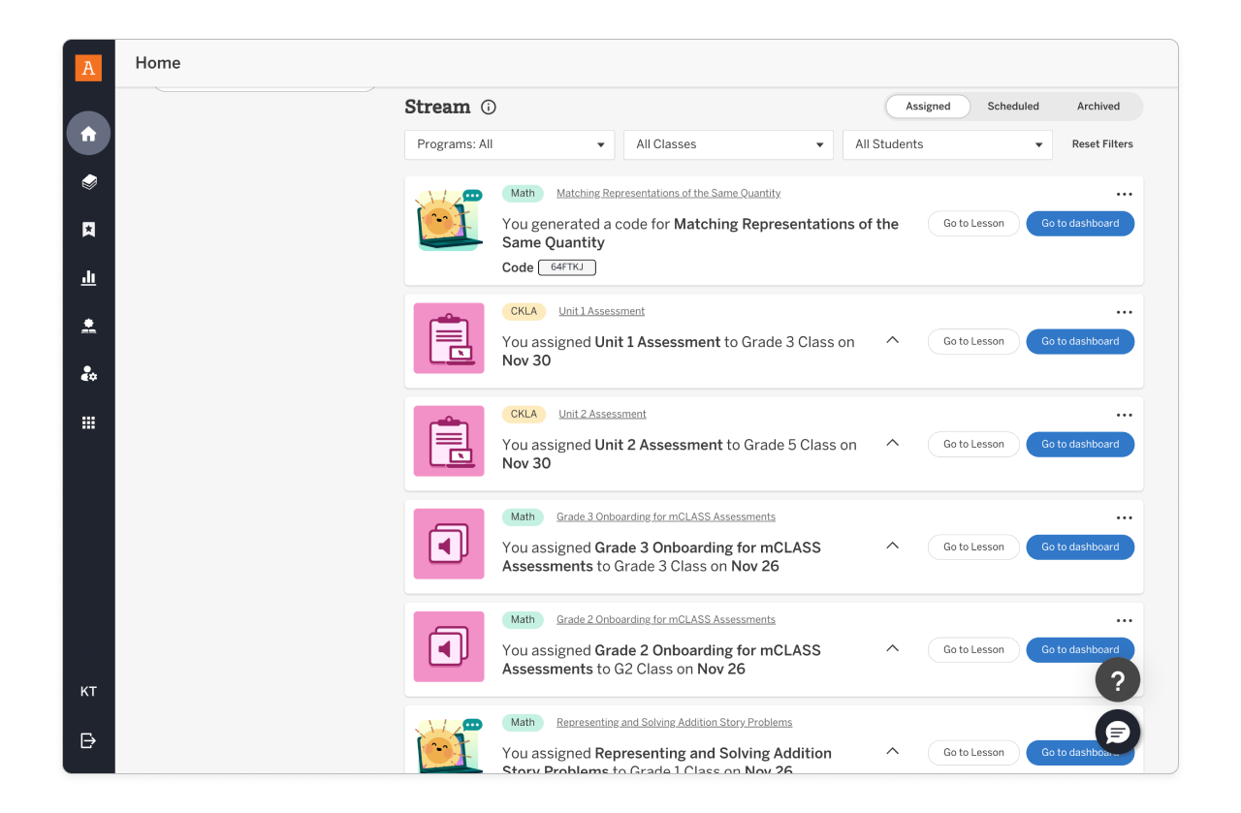Open the help question mark button
The height and width of the screenshot is (813, 1241).
[1117, 680]
